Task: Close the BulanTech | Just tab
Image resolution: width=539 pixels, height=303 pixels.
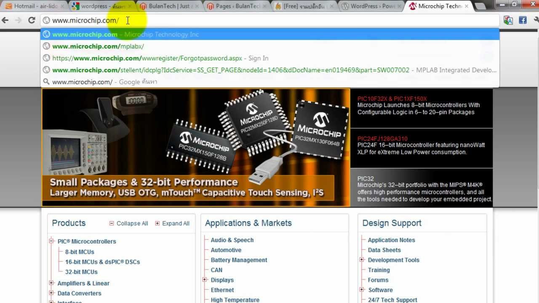Action: coord(197,6)
